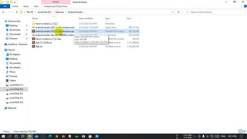Open volume control in system tray
The width and height of the screenshot is (247, 139).
point(208,136)
